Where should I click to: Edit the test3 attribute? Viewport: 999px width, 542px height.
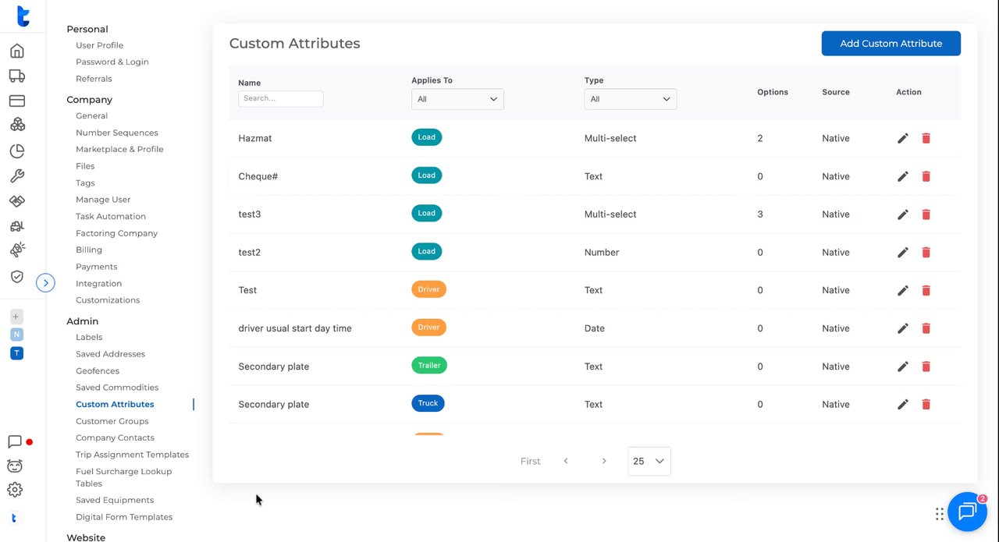tap(903, 214)
